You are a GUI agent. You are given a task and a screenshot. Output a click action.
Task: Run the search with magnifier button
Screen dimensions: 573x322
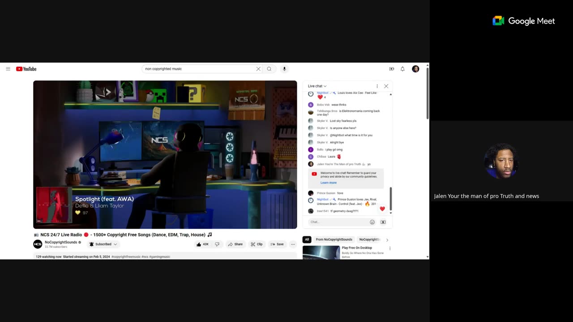269,69
